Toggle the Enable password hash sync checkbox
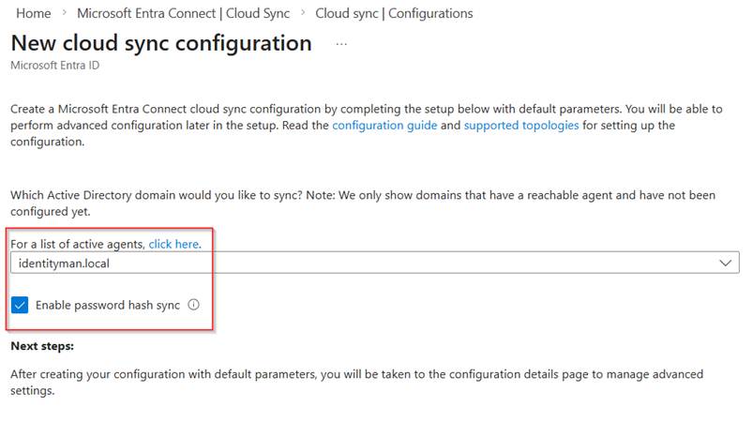753x422 pixels. (x=21, y=305)
